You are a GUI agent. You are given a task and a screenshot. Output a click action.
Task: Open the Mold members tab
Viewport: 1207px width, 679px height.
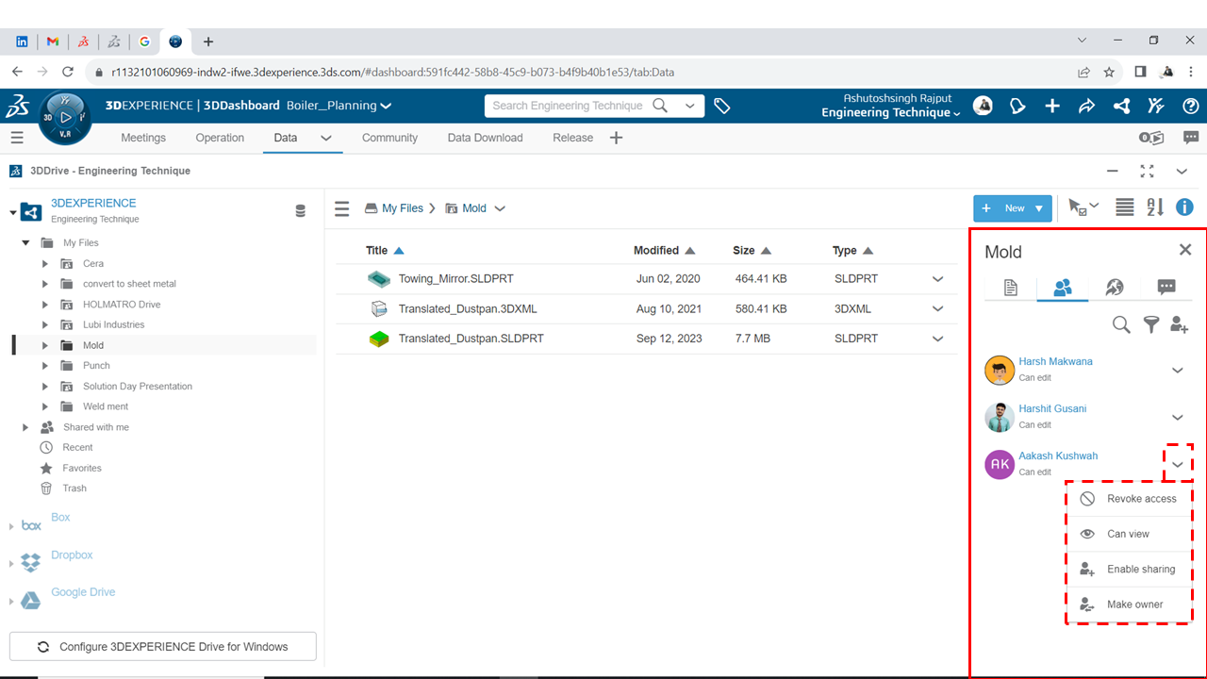1063,288
